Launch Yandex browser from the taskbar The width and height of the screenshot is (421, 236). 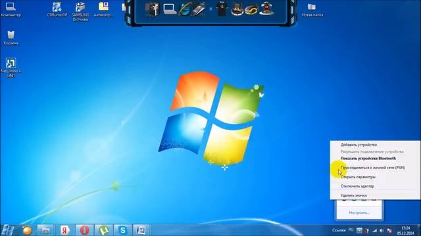64,230
